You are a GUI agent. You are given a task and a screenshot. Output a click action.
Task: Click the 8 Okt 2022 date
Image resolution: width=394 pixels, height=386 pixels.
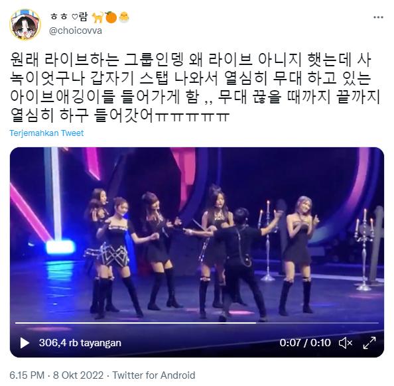tap(78, 375)
